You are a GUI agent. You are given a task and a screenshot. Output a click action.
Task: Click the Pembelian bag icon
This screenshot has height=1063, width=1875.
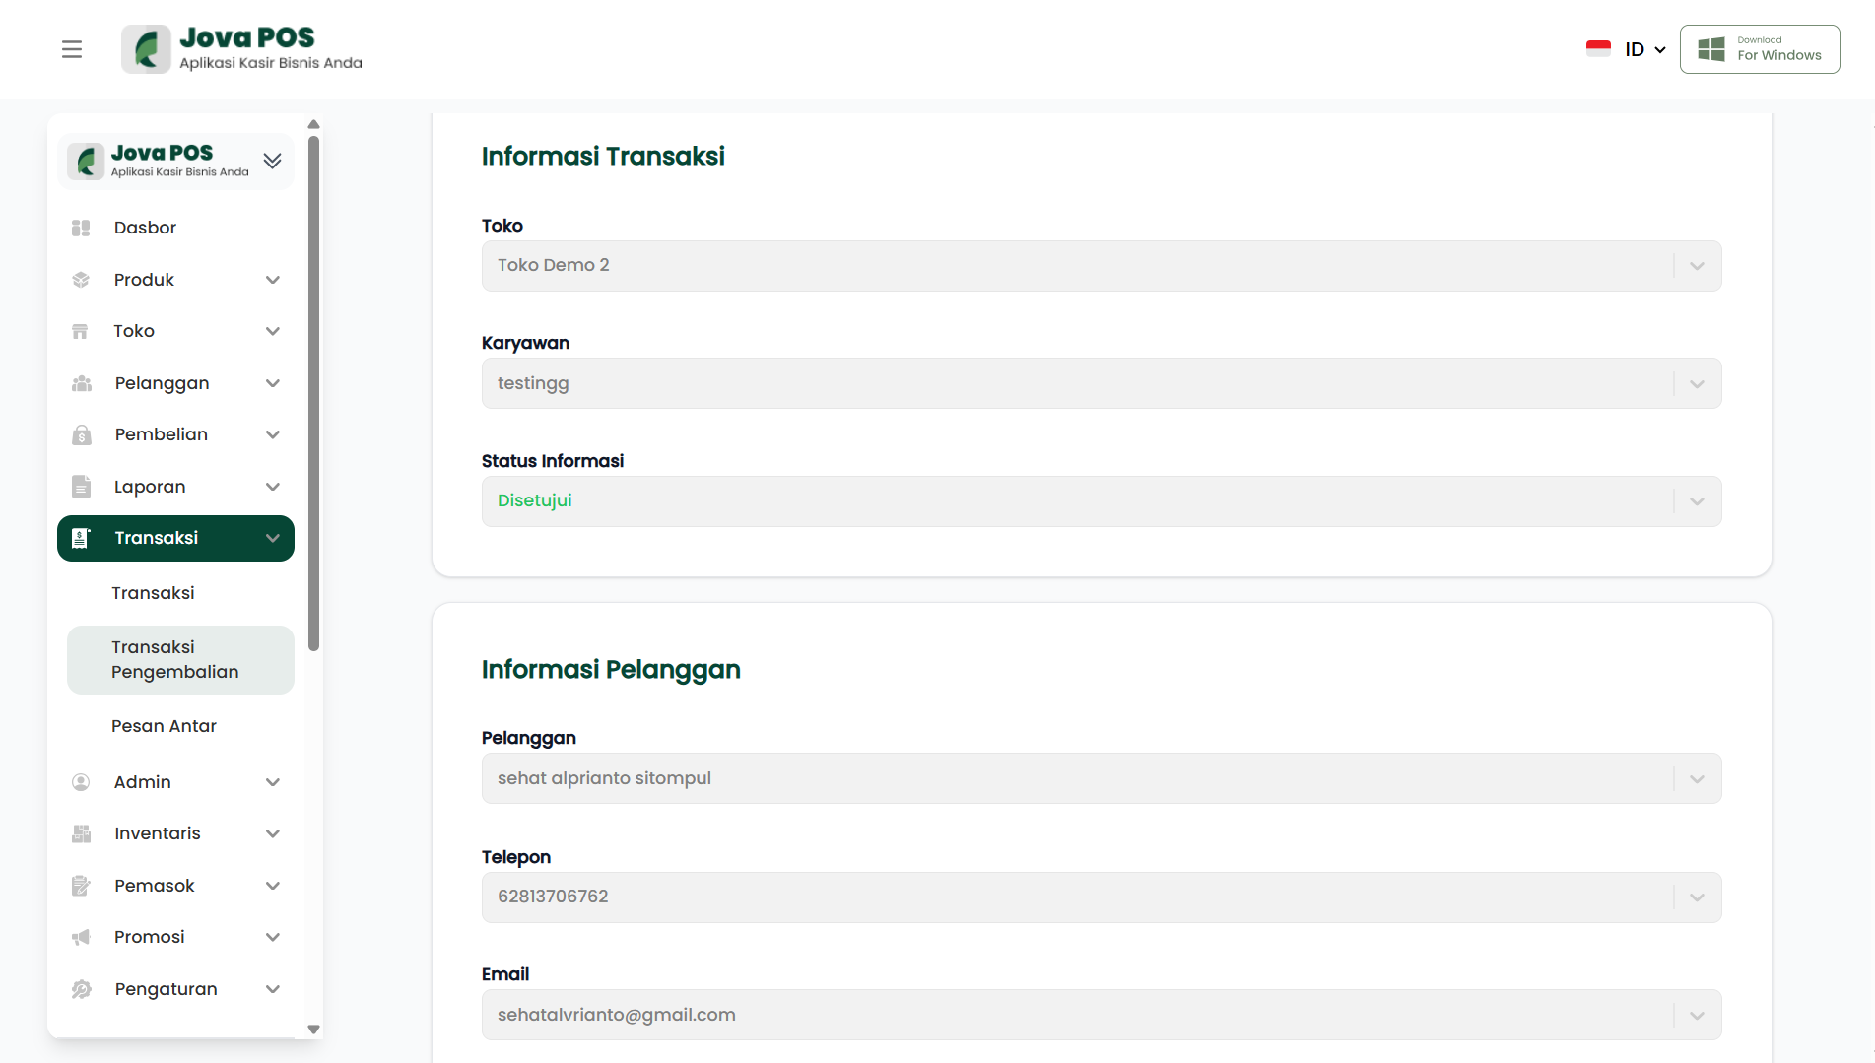(x=81, y=434)
